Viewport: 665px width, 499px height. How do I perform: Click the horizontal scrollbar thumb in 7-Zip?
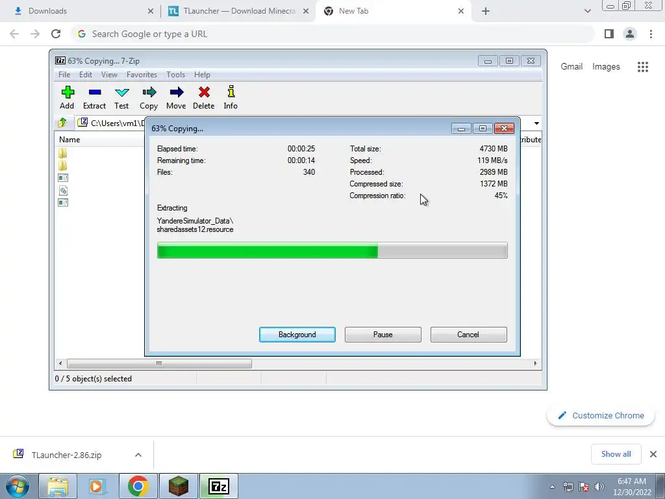click(159, 364)
